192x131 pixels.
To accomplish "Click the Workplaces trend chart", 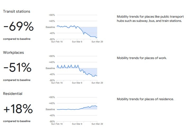I will 77,68.
